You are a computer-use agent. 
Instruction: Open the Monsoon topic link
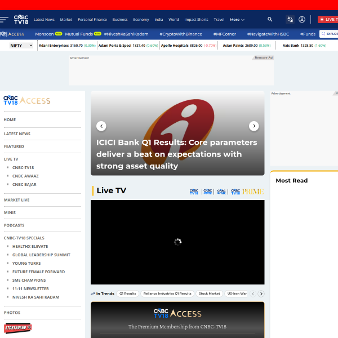[x=45, y=34]
